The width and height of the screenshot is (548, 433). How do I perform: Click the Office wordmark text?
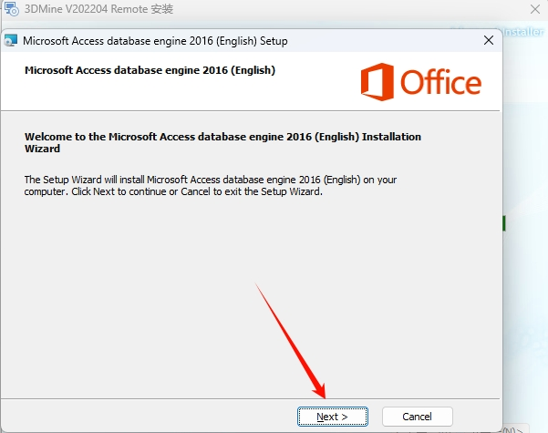(x=441, y=83)
